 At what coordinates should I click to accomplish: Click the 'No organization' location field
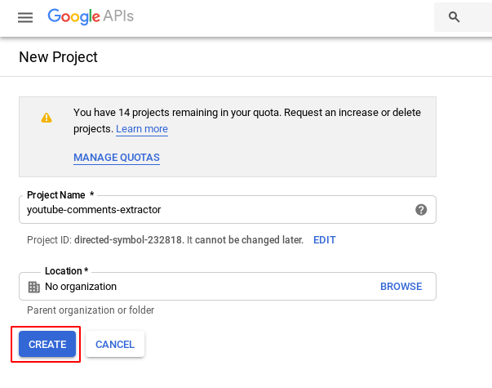196,287
